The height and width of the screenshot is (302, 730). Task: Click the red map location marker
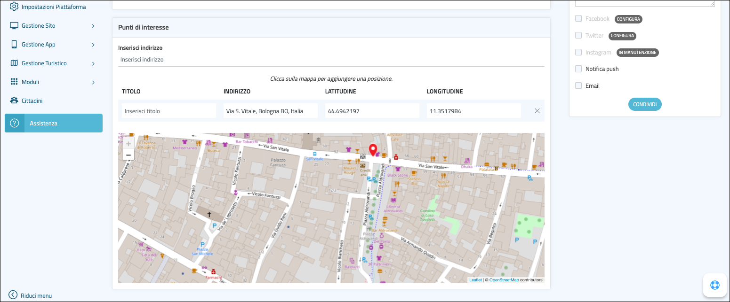pyautogui.click(x=373, y=150)
